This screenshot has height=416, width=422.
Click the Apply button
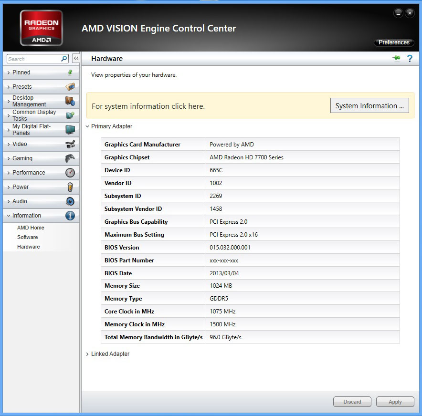[x=395, y=402]
